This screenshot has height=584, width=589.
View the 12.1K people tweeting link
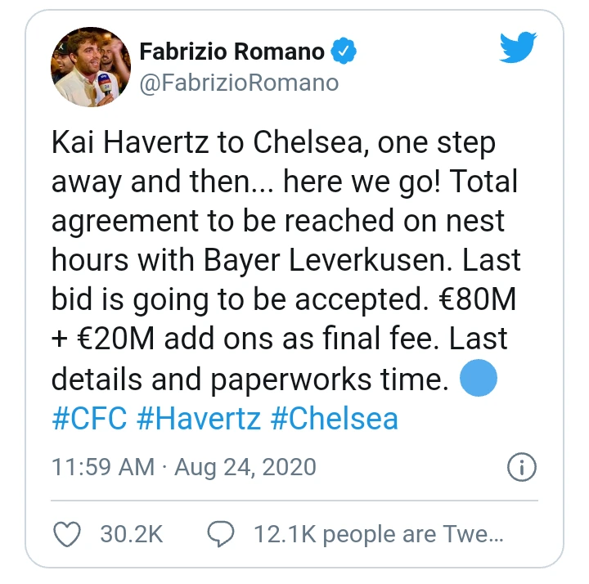(x=378, y=535)
